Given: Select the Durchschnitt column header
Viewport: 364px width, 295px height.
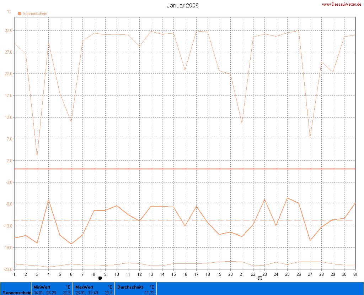Looking at the screenshot, I should click(130, 287).
